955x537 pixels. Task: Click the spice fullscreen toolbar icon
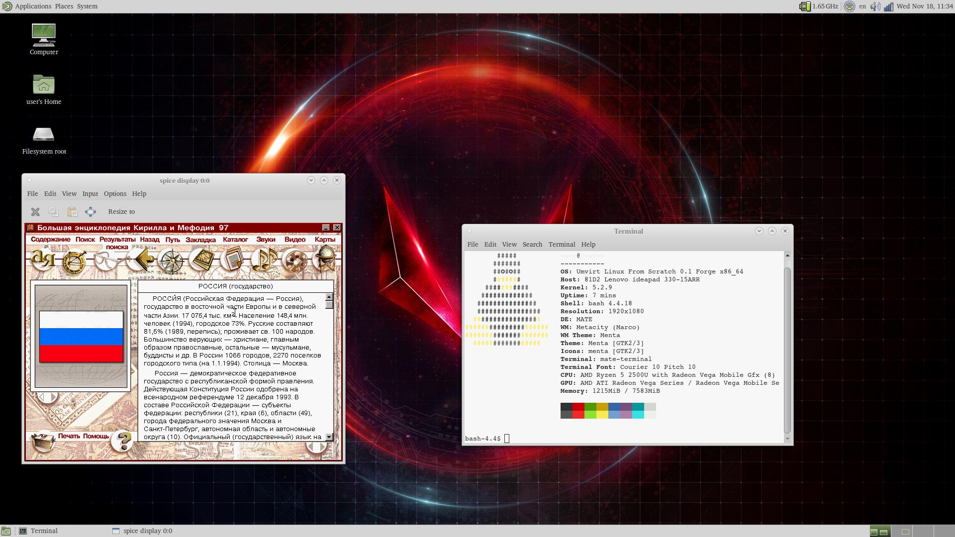pyautogui.click(x=91, y=212)
